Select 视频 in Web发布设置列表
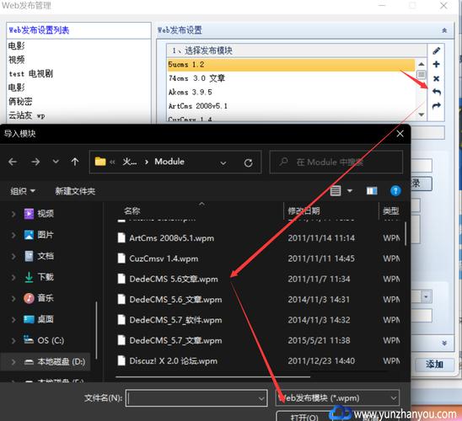 tap(17, 60)
